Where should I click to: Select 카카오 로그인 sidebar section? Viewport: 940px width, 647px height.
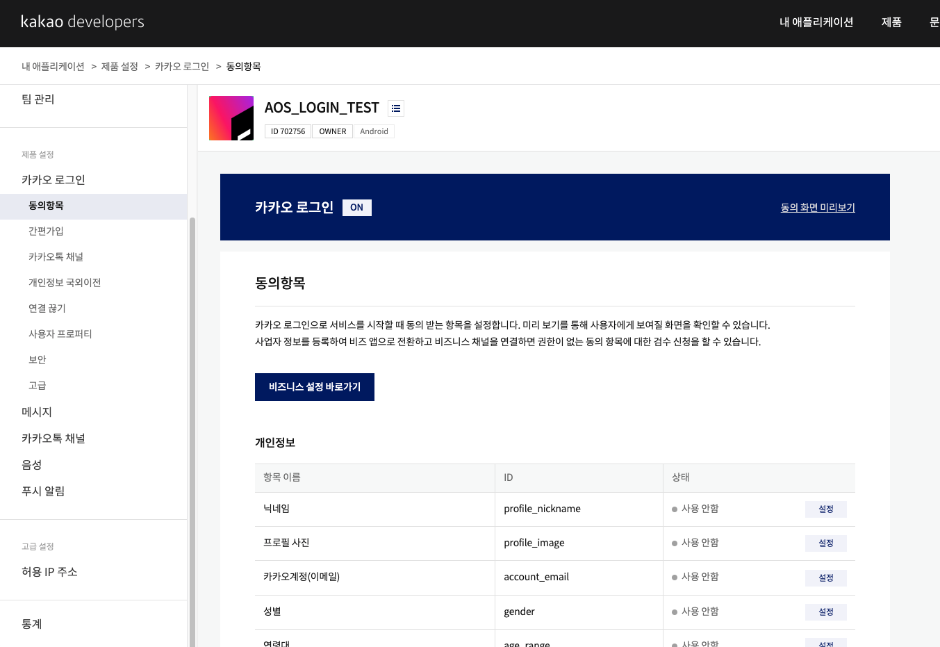[53, 180]
